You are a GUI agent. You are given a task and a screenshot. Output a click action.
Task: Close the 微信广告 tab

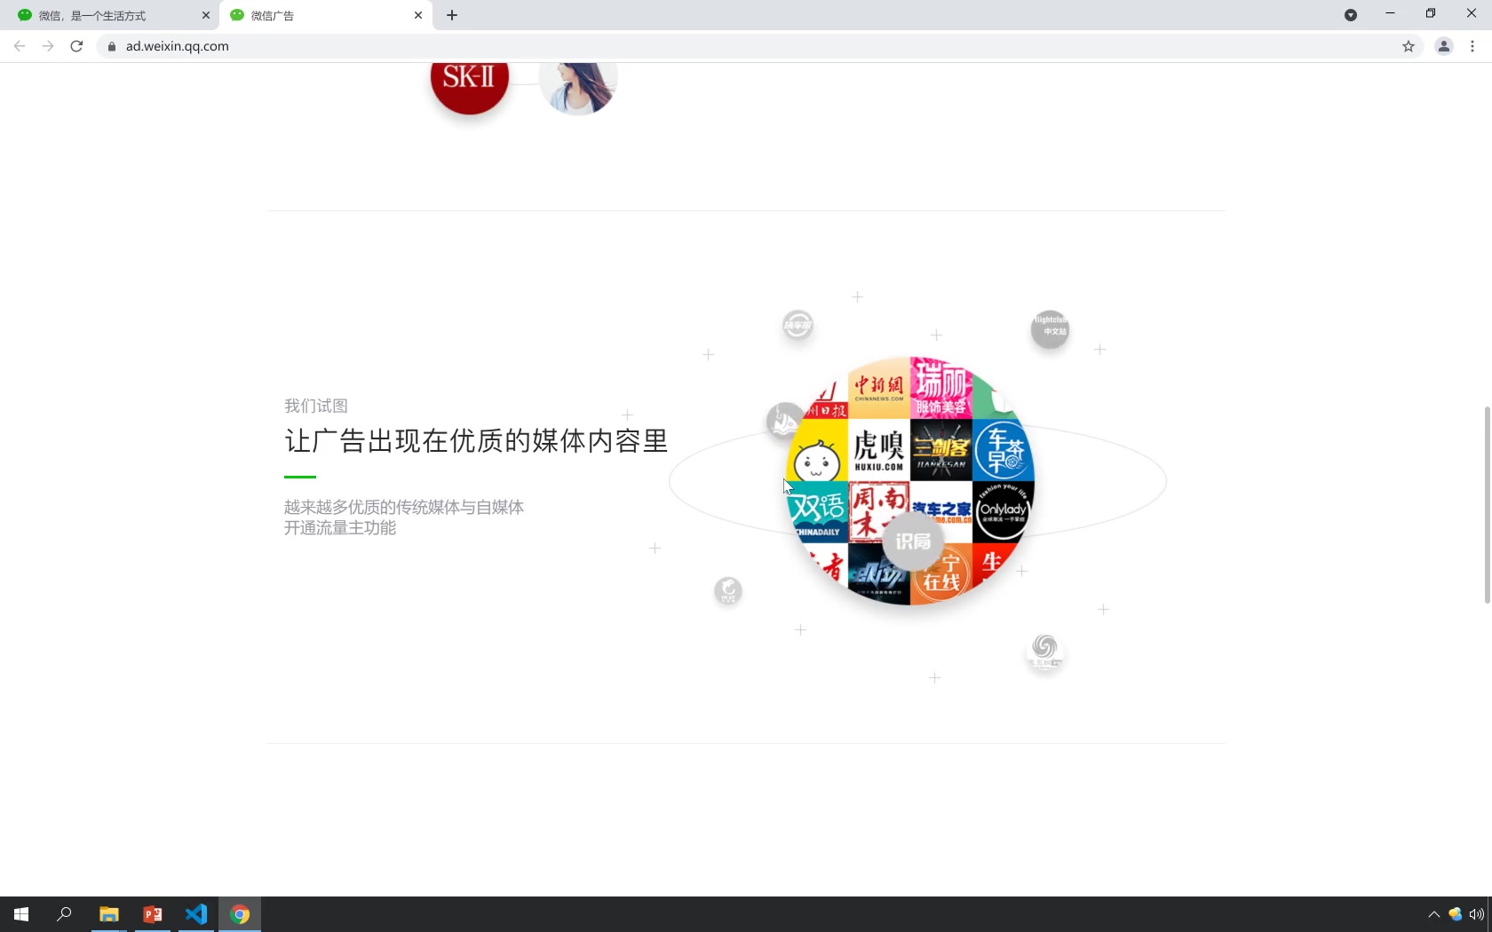(x=418, y=15)
